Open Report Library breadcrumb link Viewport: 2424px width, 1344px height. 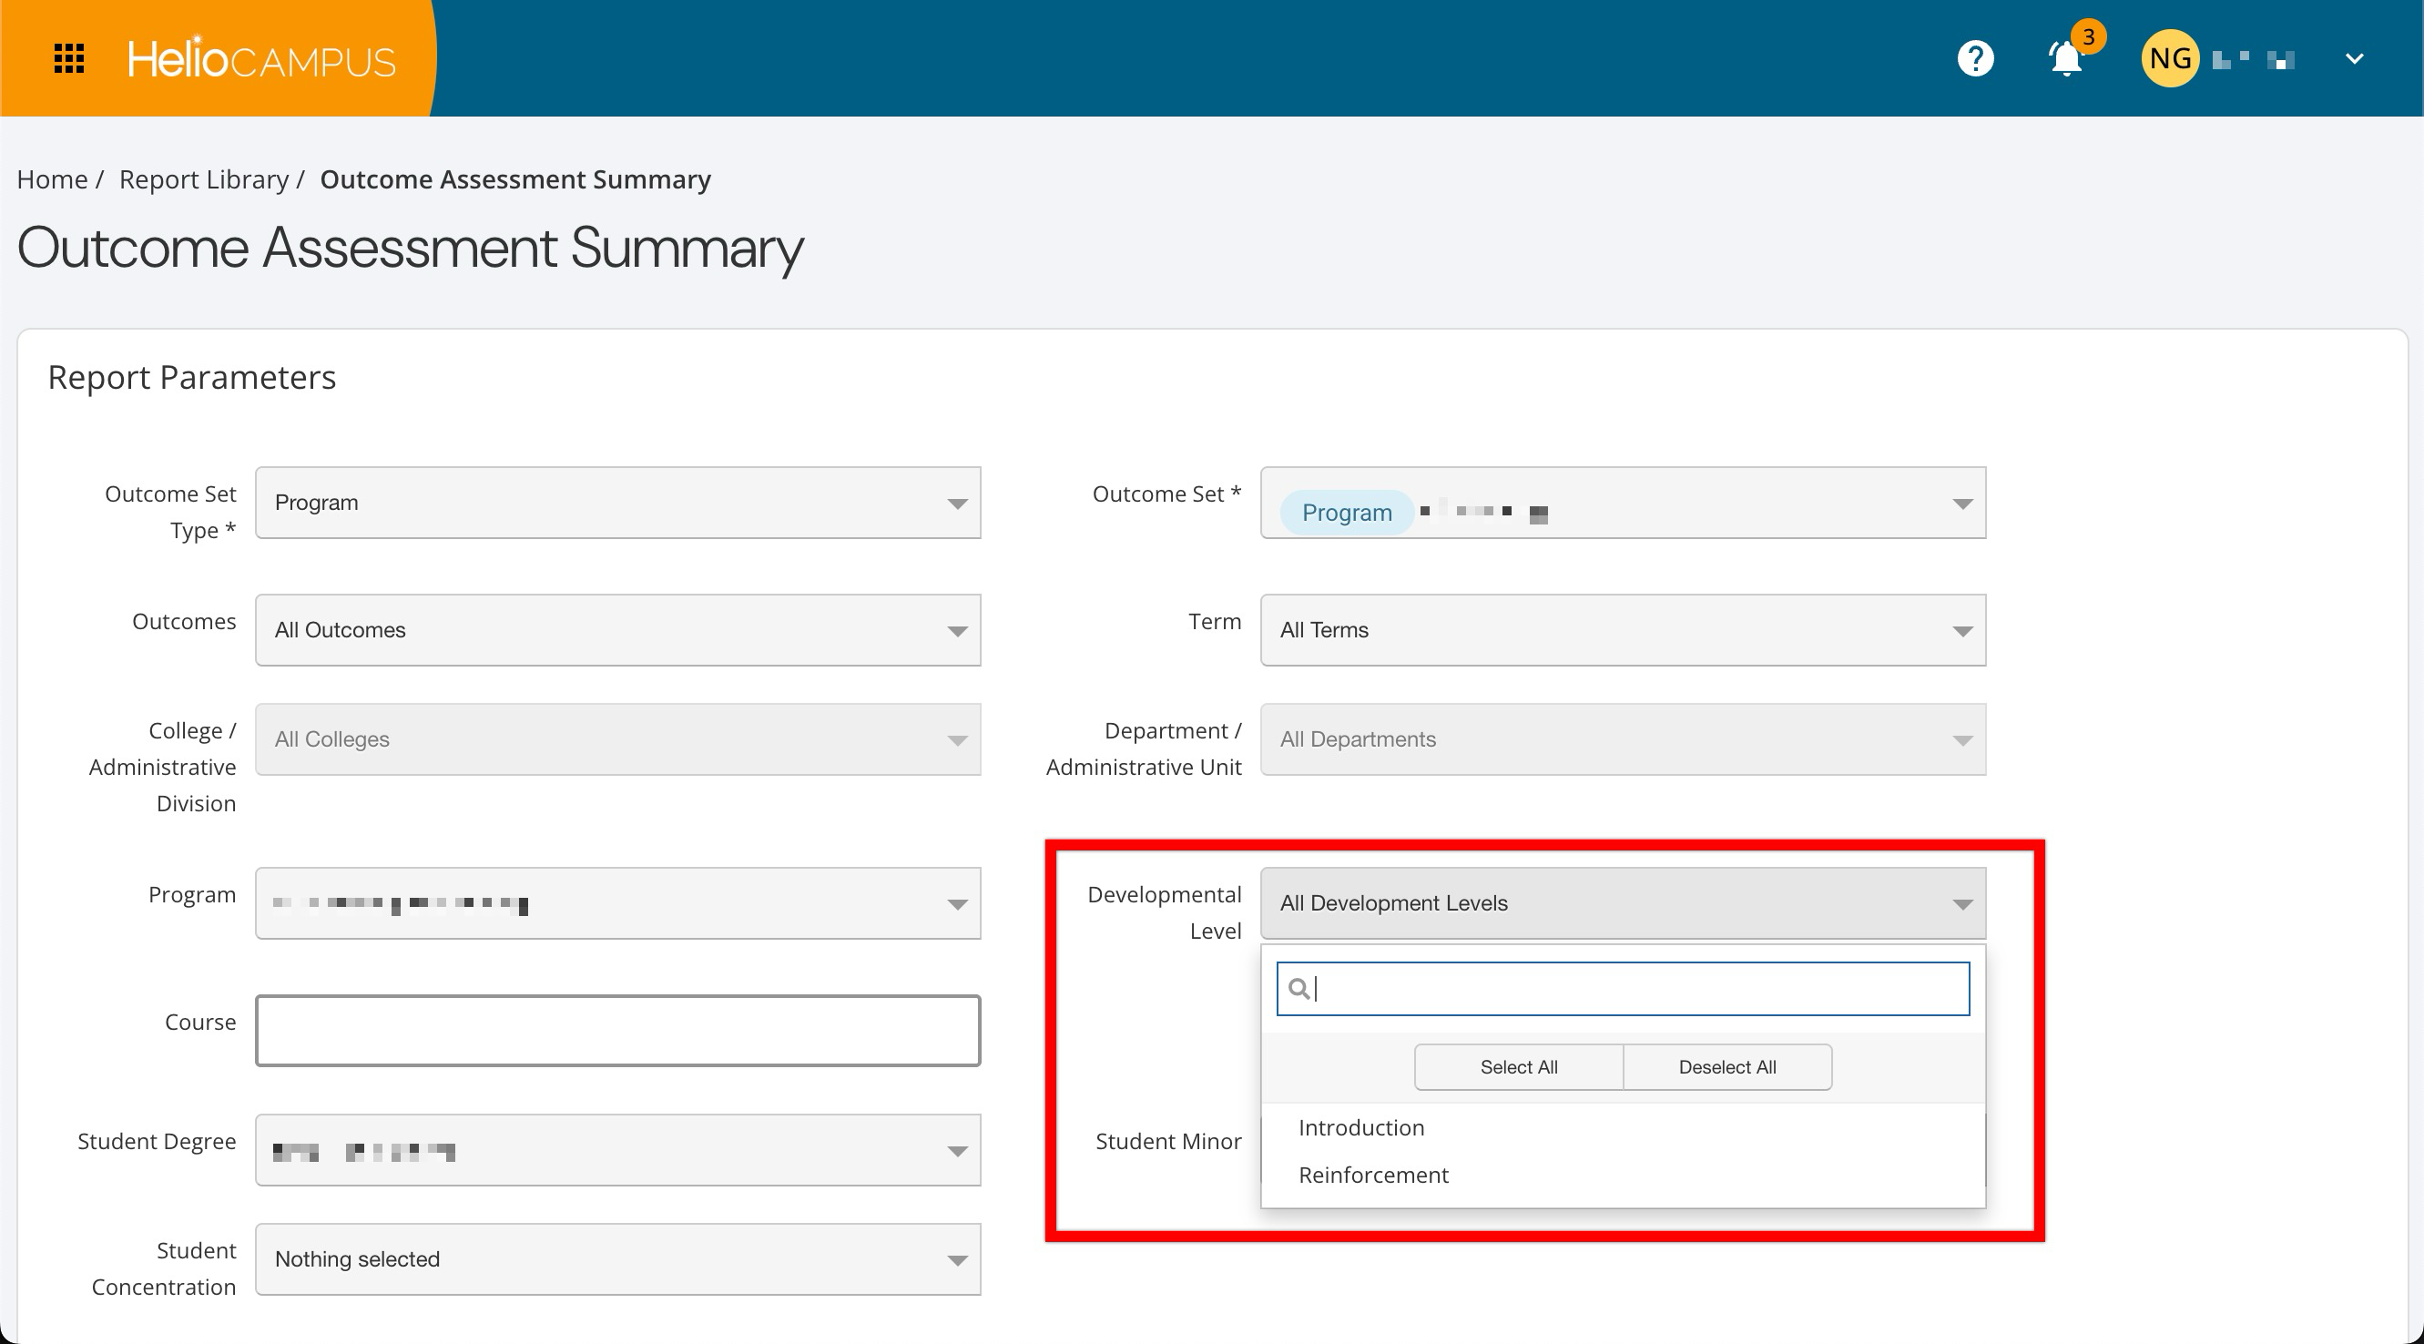pyautogui.click(x=203, y=178)
